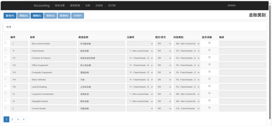Open 科目类别 dropdown for Current Assets row
Viewport: 272px width, 126px height.
click(187, 108)
